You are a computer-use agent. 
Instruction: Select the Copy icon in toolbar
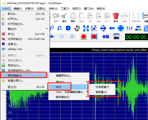[73, 17]
